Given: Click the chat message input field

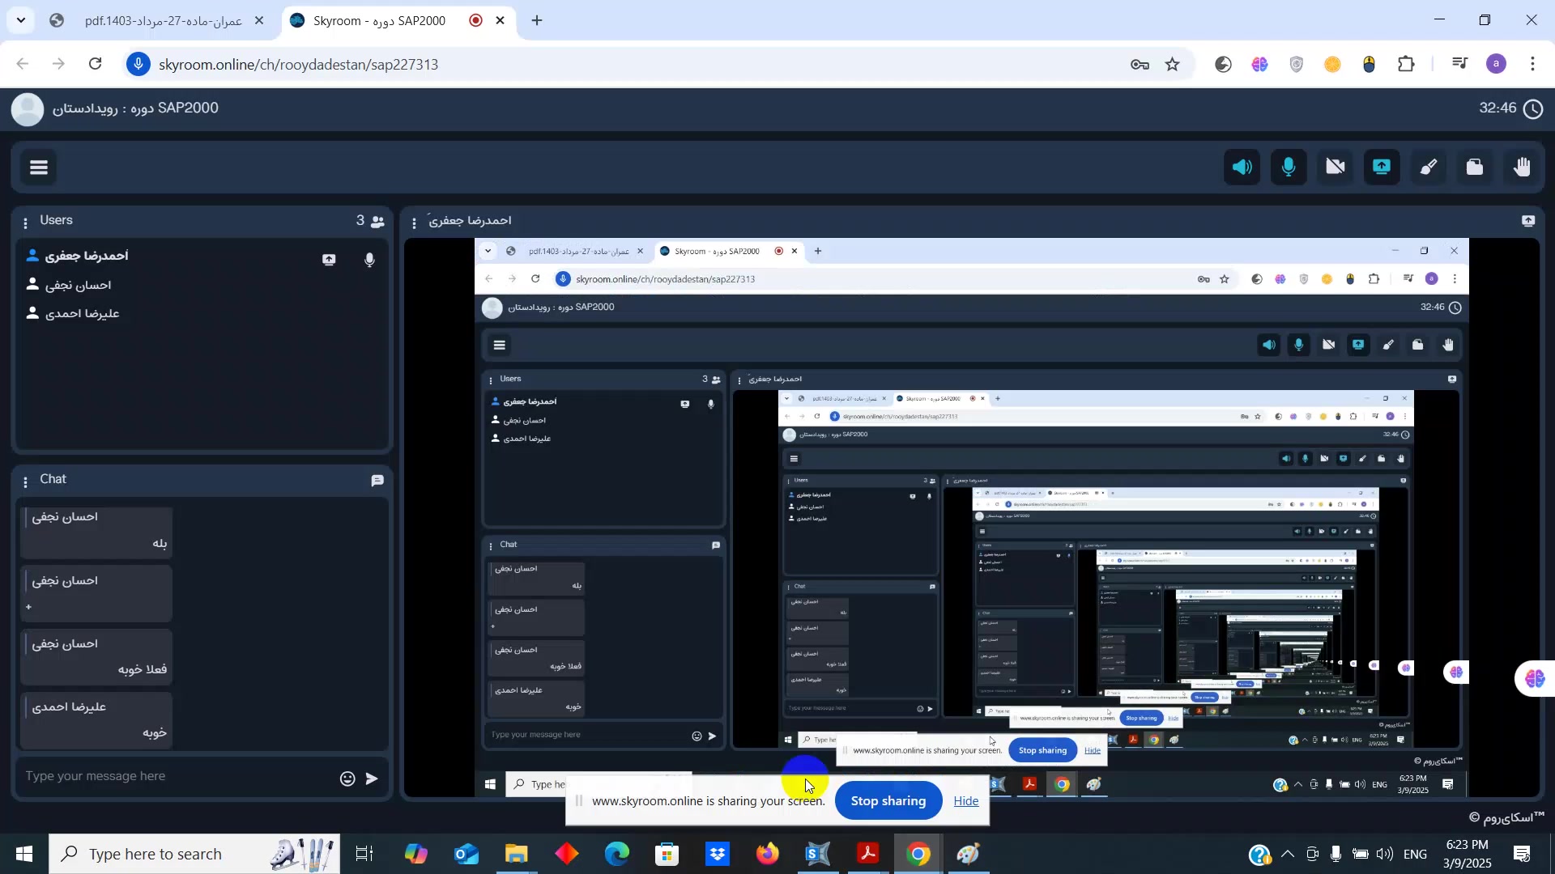Looking at the screenshot, I should coord(178,777).
